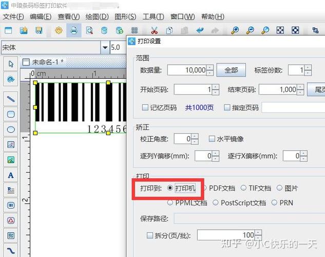Viewport: 325px width, 257px height.
Task: Click the 逐行X偏移 spinner arrows
Action: click(x=304, y=156)
